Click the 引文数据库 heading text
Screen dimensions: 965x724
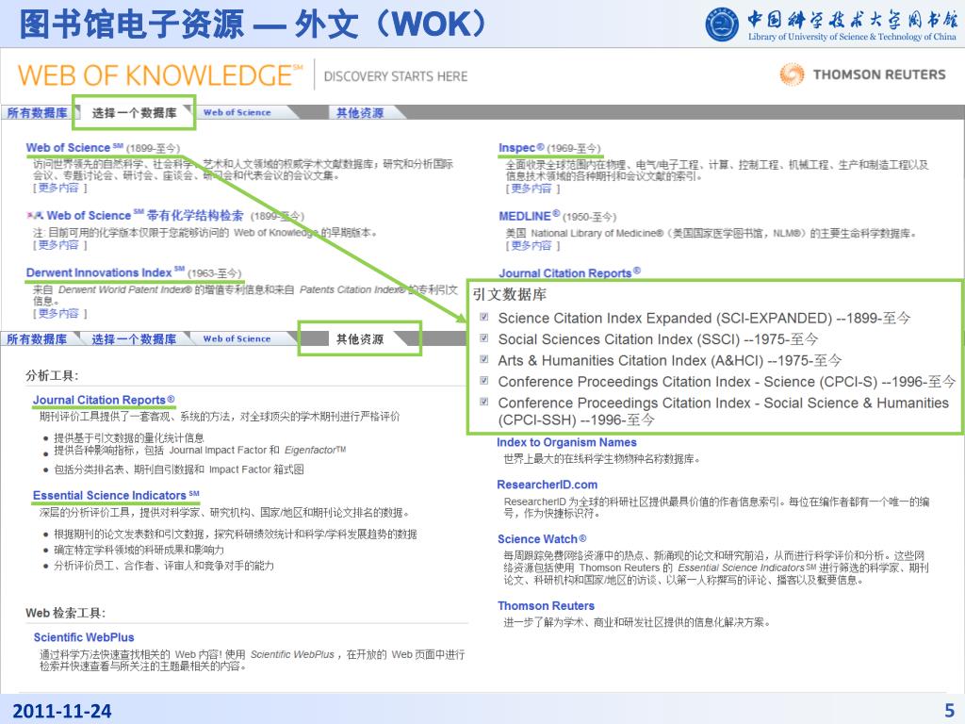(x=510, y=295)
